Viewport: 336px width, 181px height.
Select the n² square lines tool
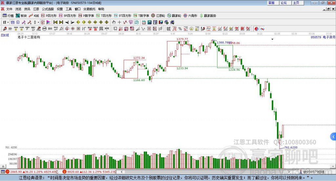click(x=56, y=29)
